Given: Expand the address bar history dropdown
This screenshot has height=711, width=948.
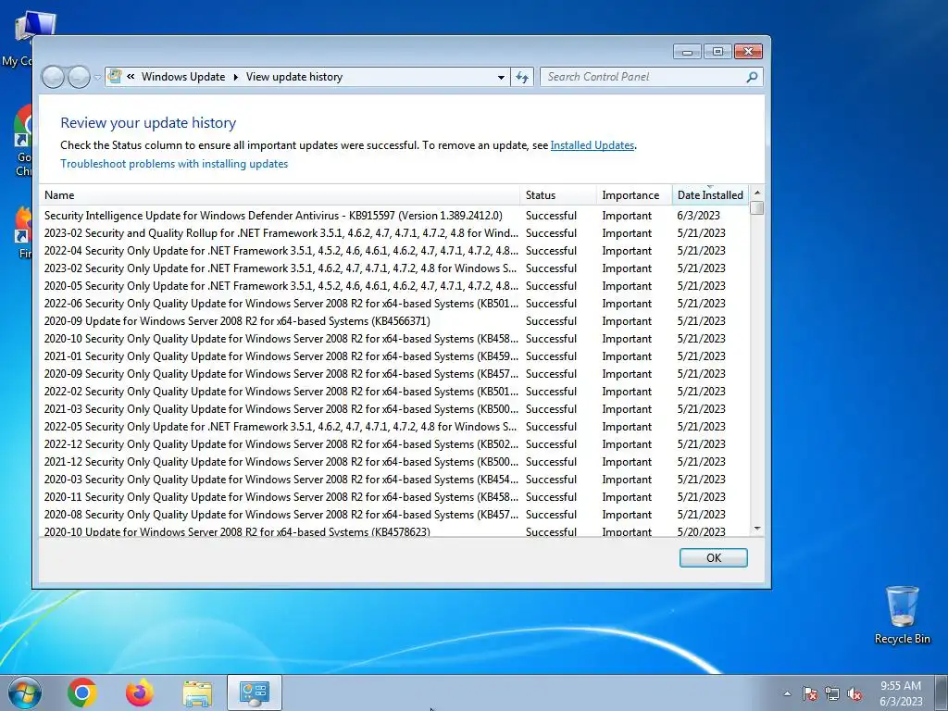Looking at the screenshot, I should point(501,78).
